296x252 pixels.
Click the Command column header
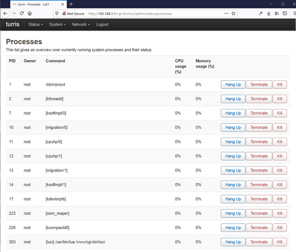(55, 61)
